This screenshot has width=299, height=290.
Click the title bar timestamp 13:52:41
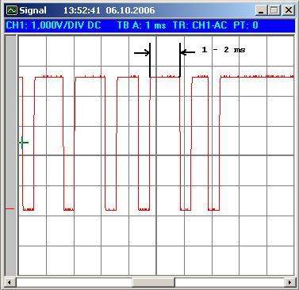pos(82,10)
